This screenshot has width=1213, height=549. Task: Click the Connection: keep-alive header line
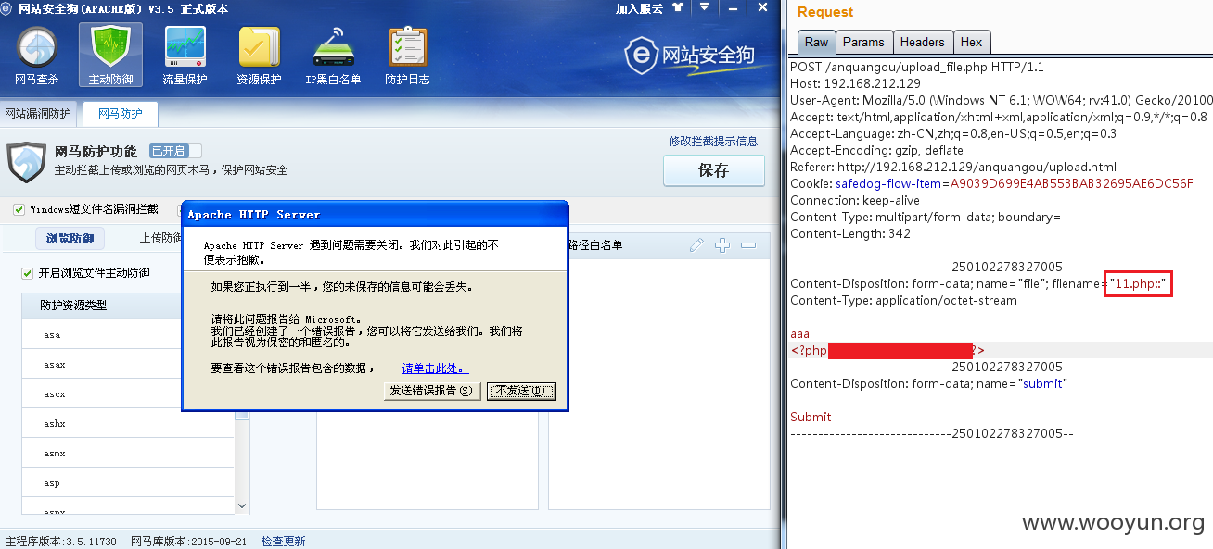[855, 201]
